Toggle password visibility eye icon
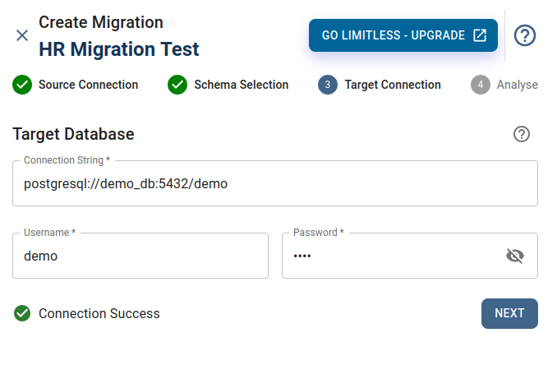 coord(515,256)
